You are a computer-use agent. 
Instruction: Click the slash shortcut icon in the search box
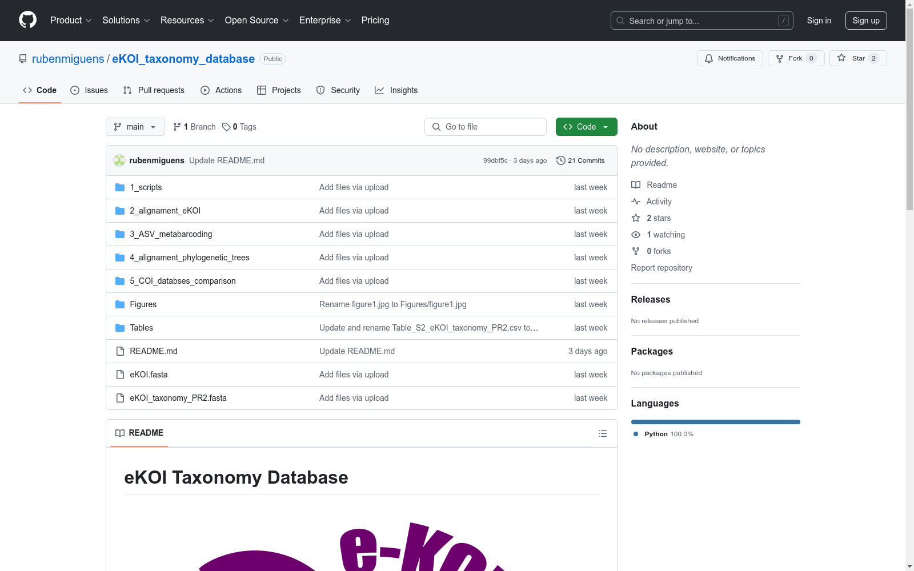click(783, 21)
